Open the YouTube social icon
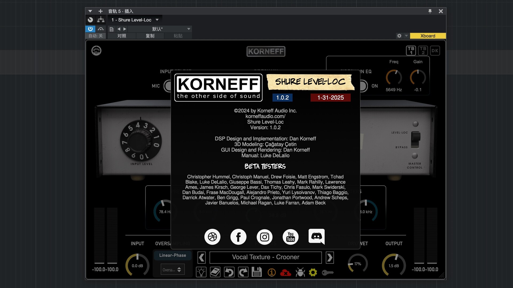 (290, 237)
